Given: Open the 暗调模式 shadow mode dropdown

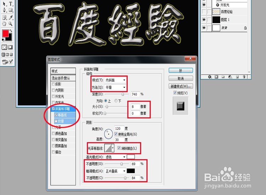Looking at the screenshot, I should click(x=115, y=171).
